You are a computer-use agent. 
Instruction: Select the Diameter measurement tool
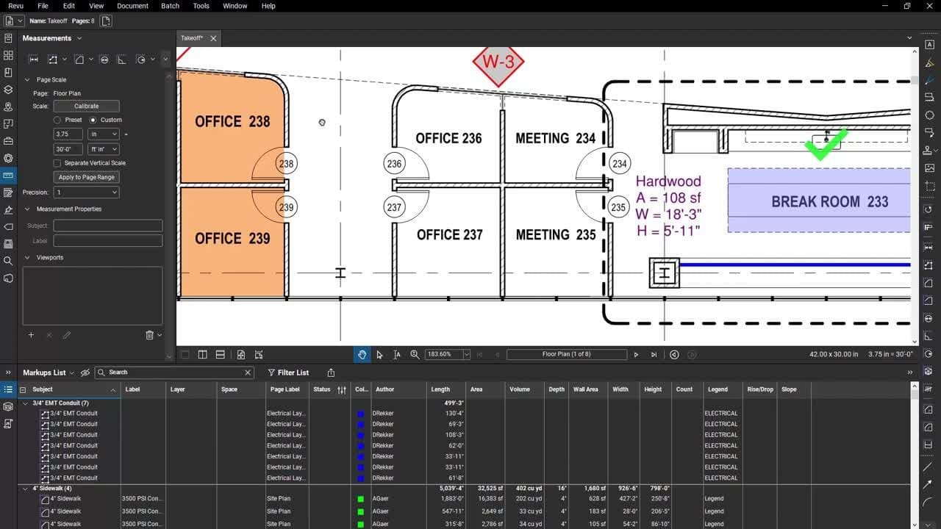click(104, 60)
